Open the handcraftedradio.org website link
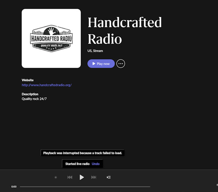Screen dimensions: 218x192 (x=47, y=85)
